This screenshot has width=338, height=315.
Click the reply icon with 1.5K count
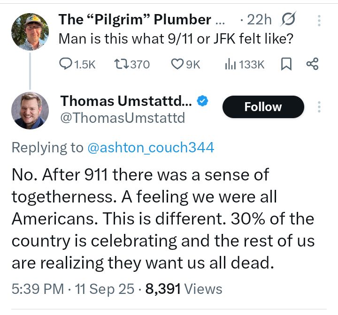[64, 64]
